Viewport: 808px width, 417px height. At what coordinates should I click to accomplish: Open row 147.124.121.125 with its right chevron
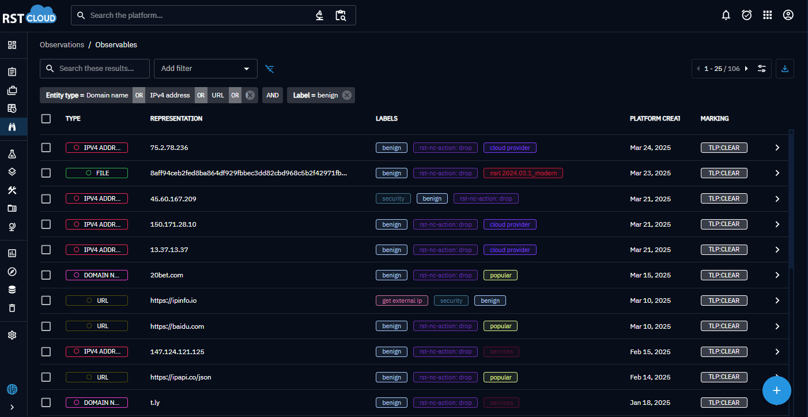pyautogui.click(x=777, y=351)
